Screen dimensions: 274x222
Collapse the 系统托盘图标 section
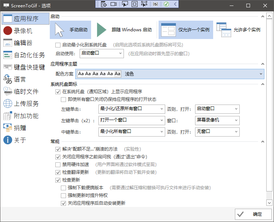point(263,84)
